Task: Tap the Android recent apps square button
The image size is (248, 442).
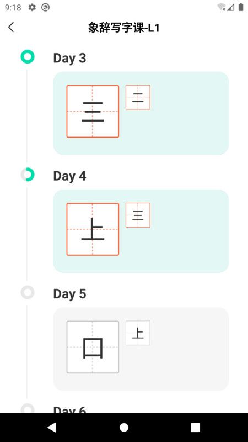Action: click(196, 427)
